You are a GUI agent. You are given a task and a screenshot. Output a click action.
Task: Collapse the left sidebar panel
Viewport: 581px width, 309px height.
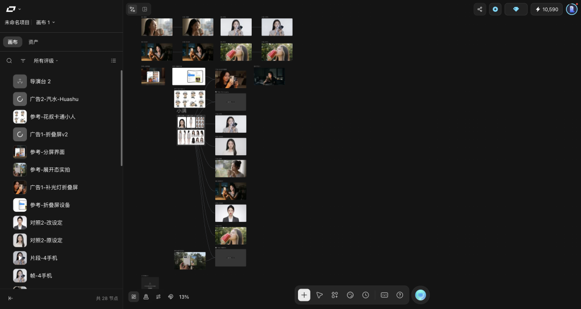(10, 298)
